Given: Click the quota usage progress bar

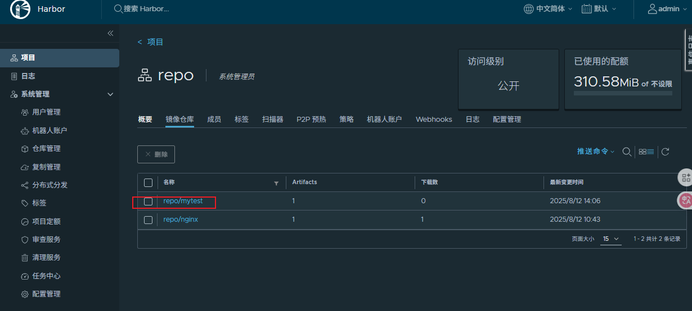Looking at the screenshot, I should [x=623, y=93].
